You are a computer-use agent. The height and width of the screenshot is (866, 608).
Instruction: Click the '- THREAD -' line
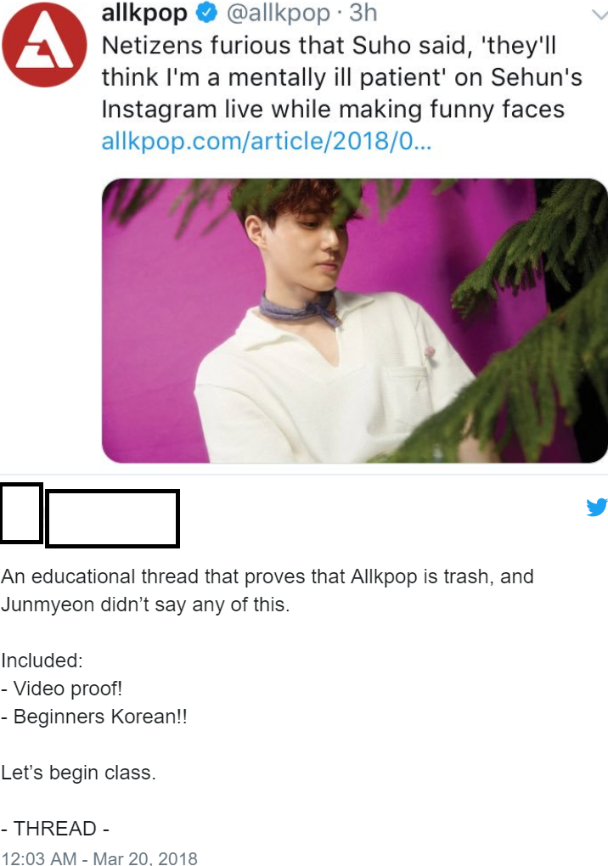click(x=55, y=829)
